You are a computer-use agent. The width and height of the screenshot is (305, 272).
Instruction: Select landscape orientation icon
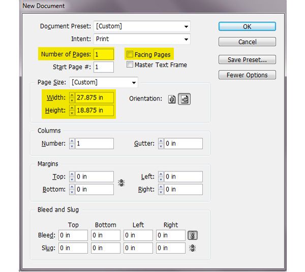point(184,99)
